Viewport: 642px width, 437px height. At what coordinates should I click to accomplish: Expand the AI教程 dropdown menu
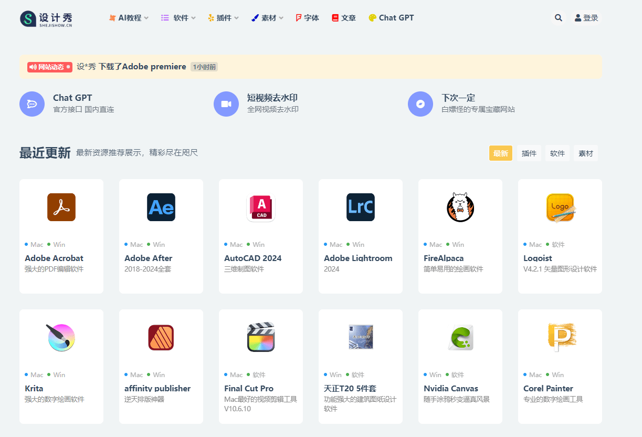(129, 17)
